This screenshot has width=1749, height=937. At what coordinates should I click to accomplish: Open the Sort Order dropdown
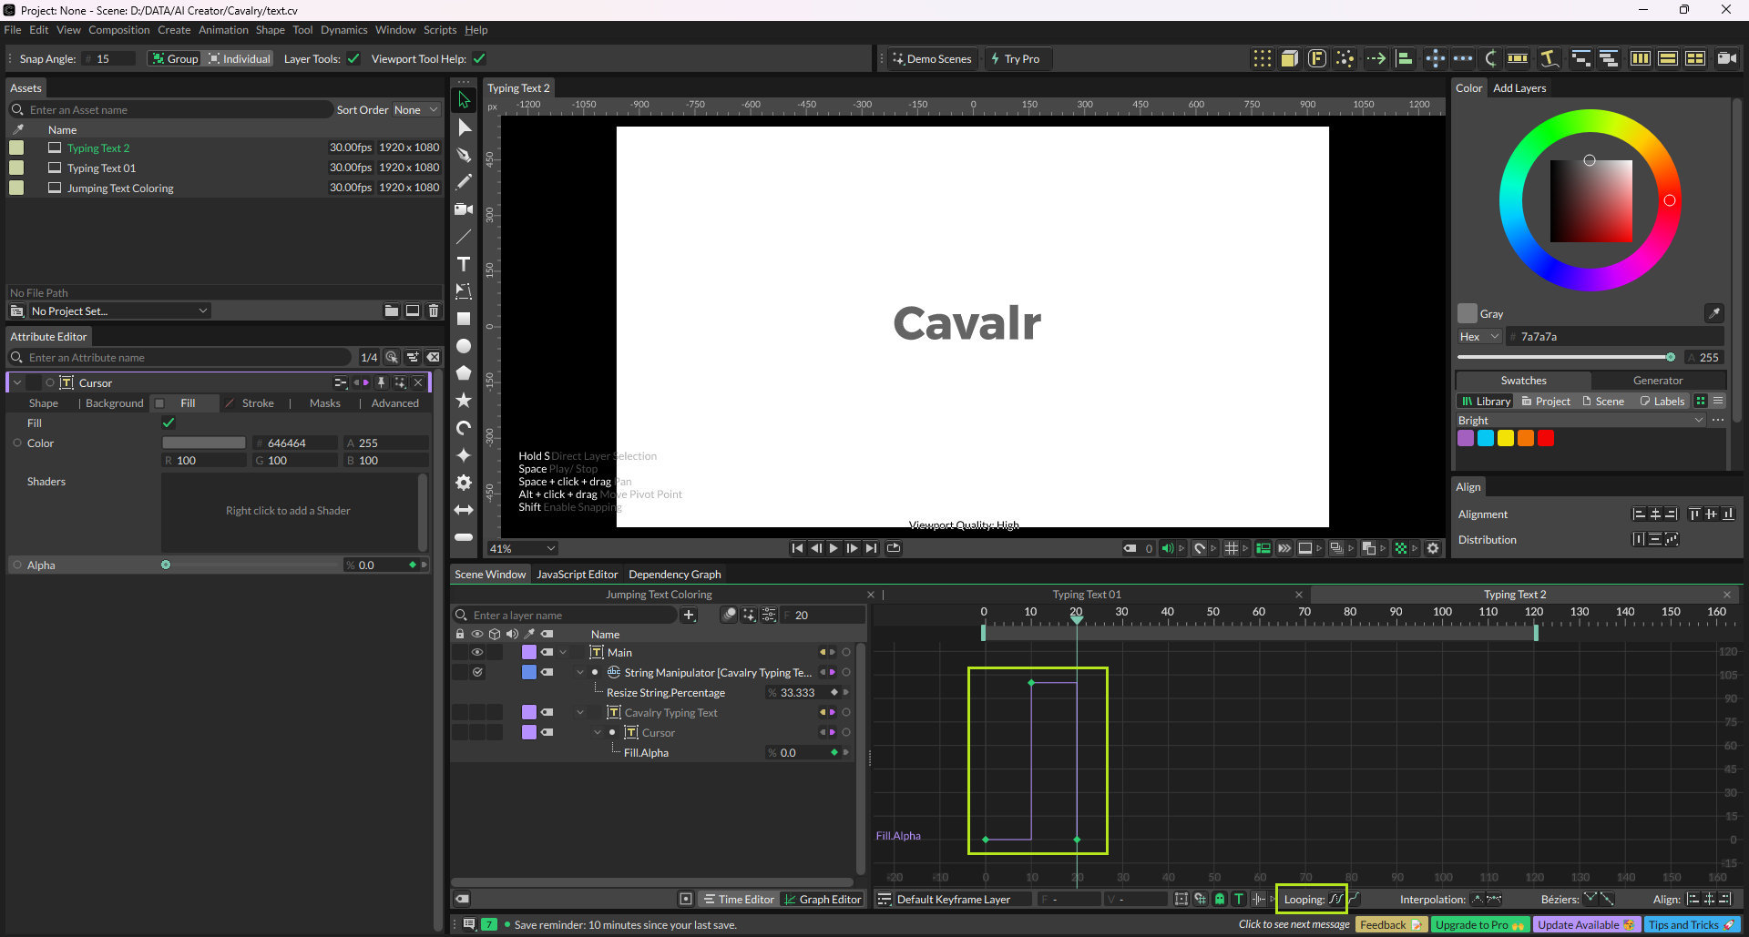click(415, 110)
